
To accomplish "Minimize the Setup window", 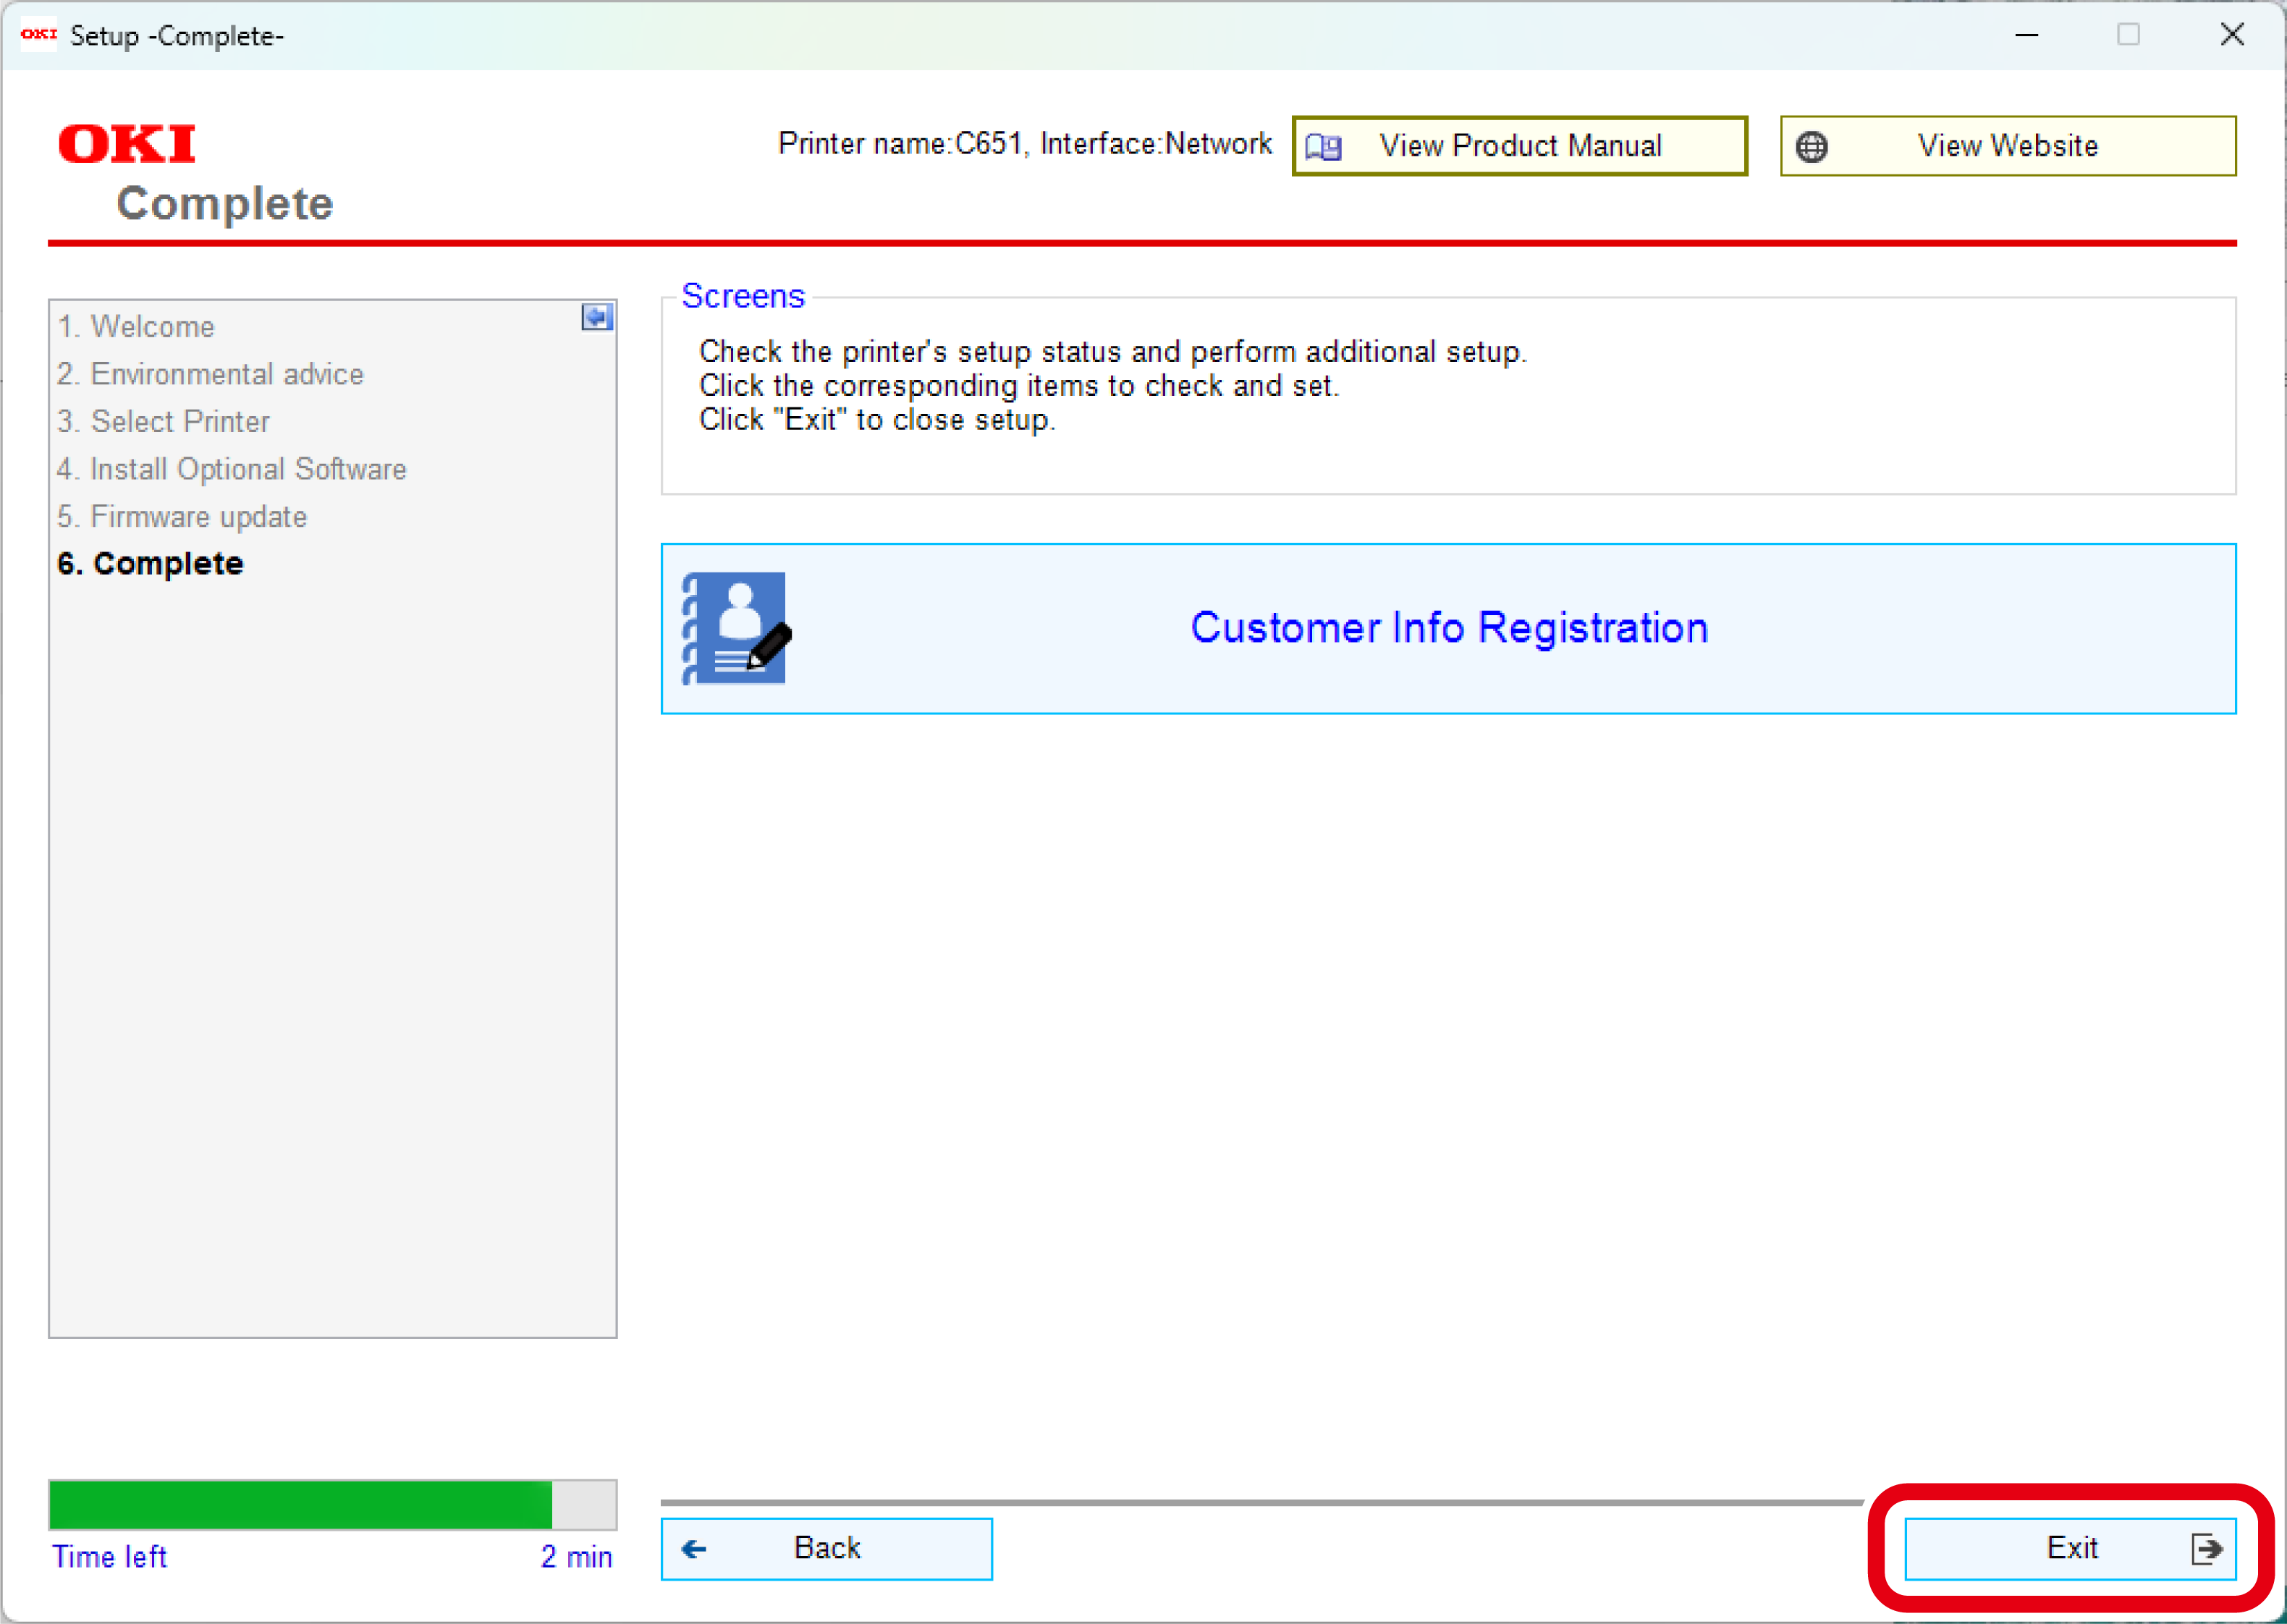I will (x=2026, y=35).
